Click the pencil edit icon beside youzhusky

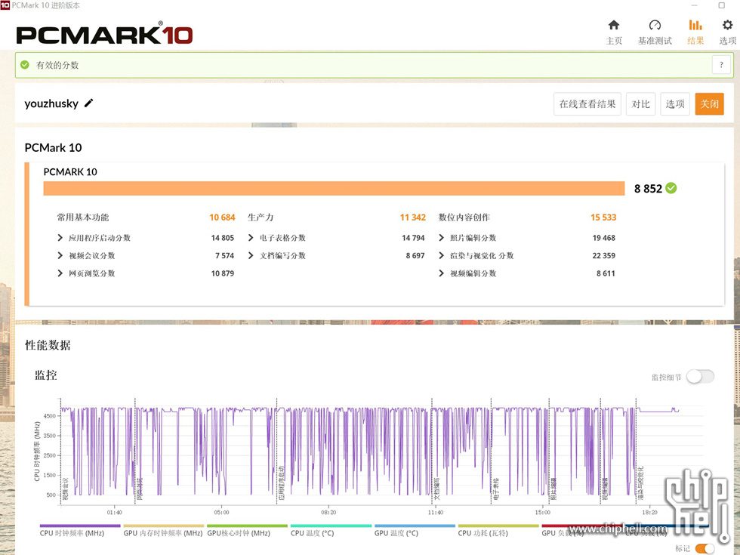(89, 103)
